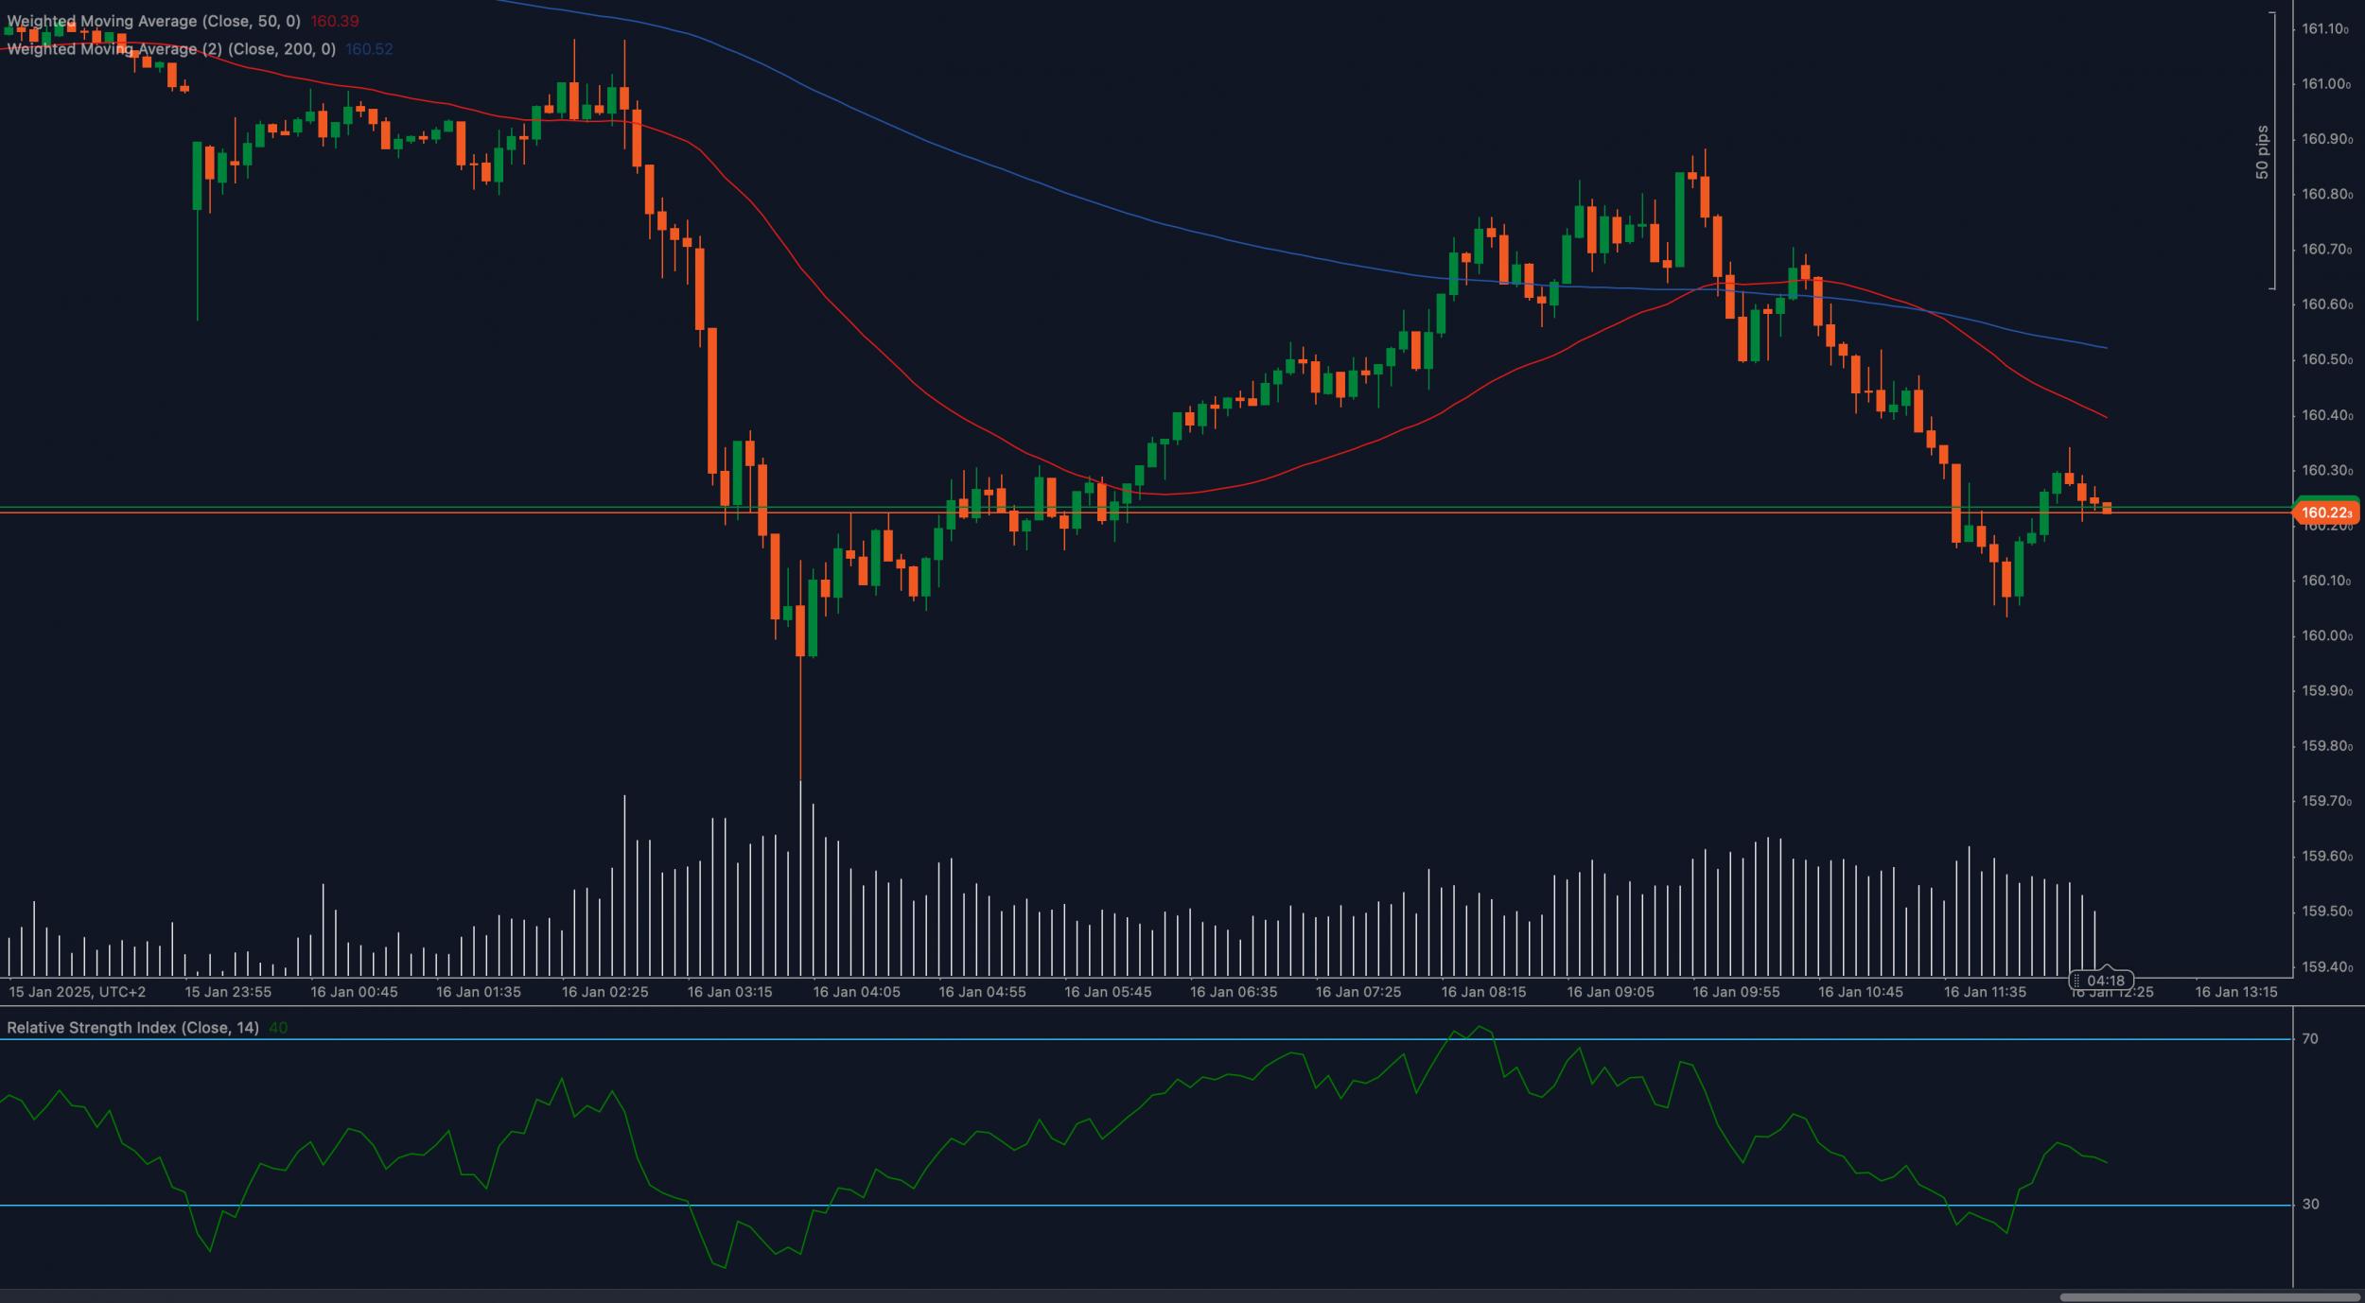The width and height of the screenshot is (2365, 1303).
Task: Click the 159.40 price axis label
Action: 2326,967
